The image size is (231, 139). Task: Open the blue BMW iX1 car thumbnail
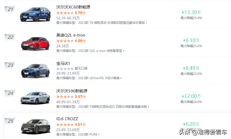click(x=35, y=70)
